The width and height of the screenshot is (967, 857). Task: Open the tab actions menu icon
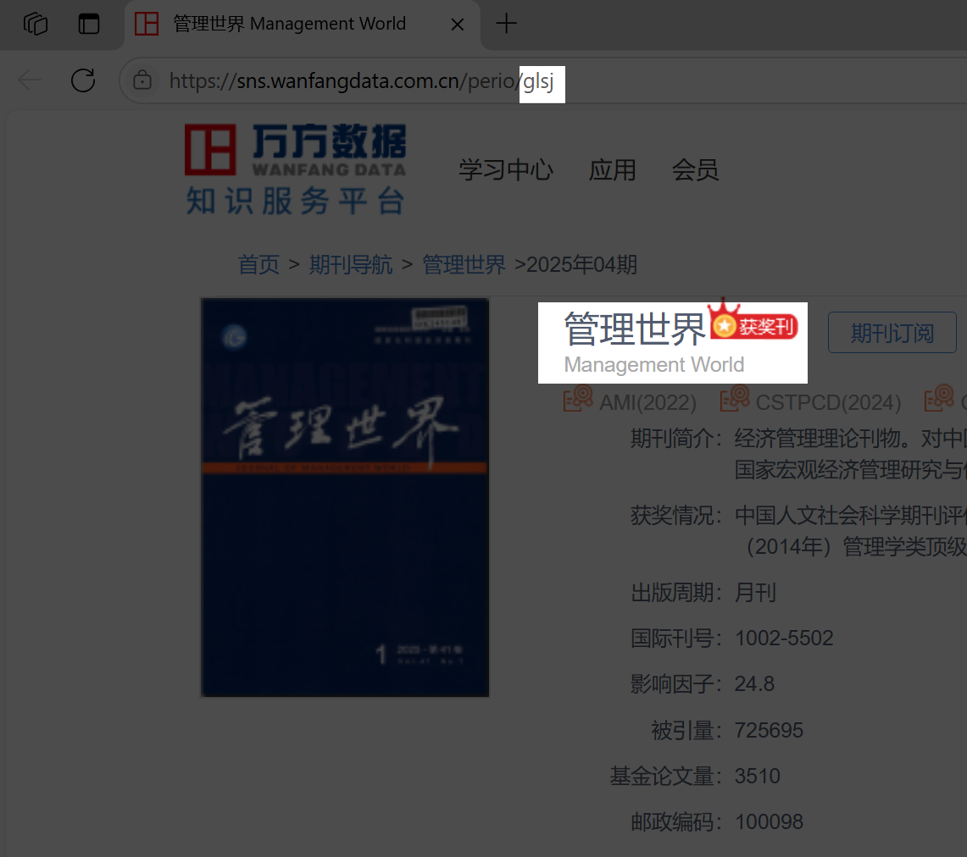click(89, 24)
